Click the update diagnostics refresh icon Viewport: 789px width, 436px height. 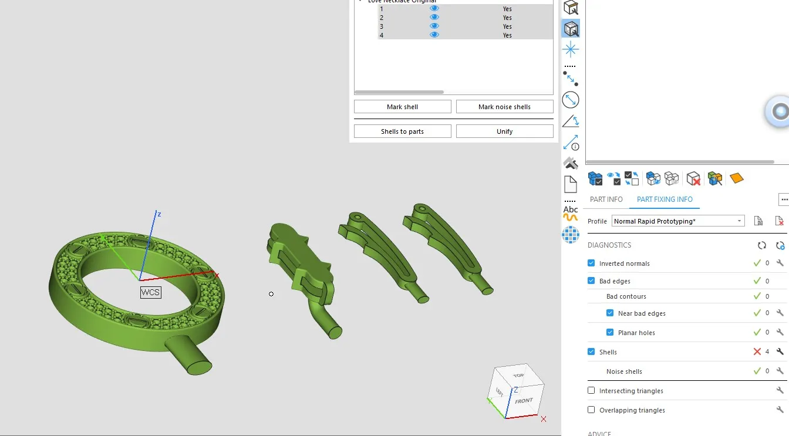[x=761, y=245]
